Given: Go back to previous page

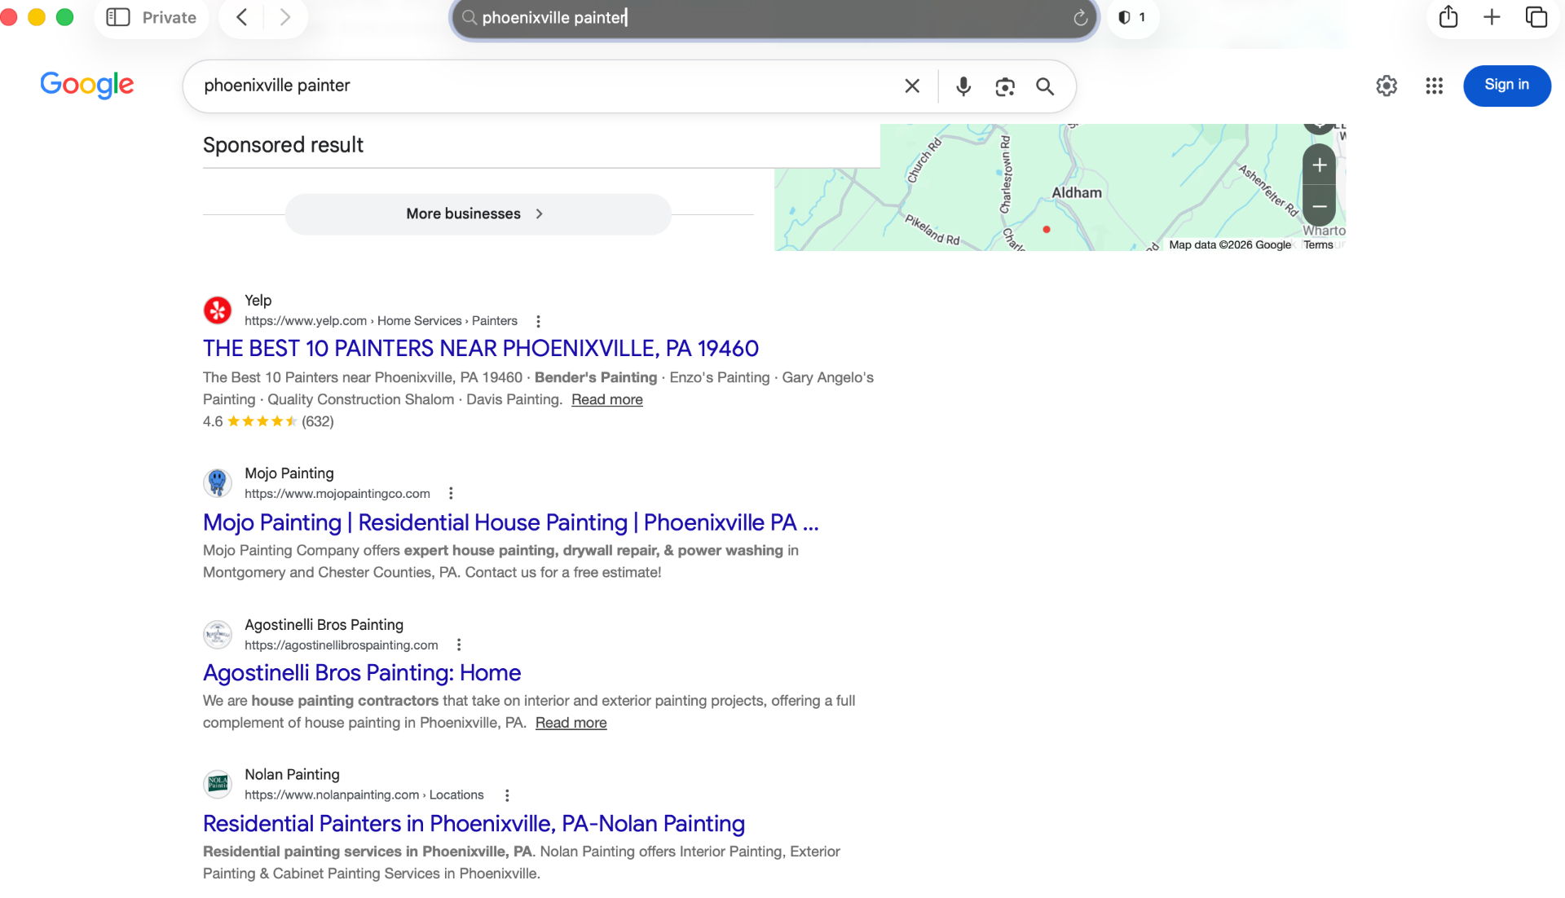Looking at the screenshot, I should pos(242,17).
